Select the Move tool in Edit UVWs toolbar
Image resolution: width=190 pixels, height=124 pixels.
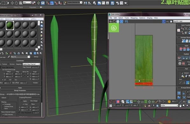point(110,22)
